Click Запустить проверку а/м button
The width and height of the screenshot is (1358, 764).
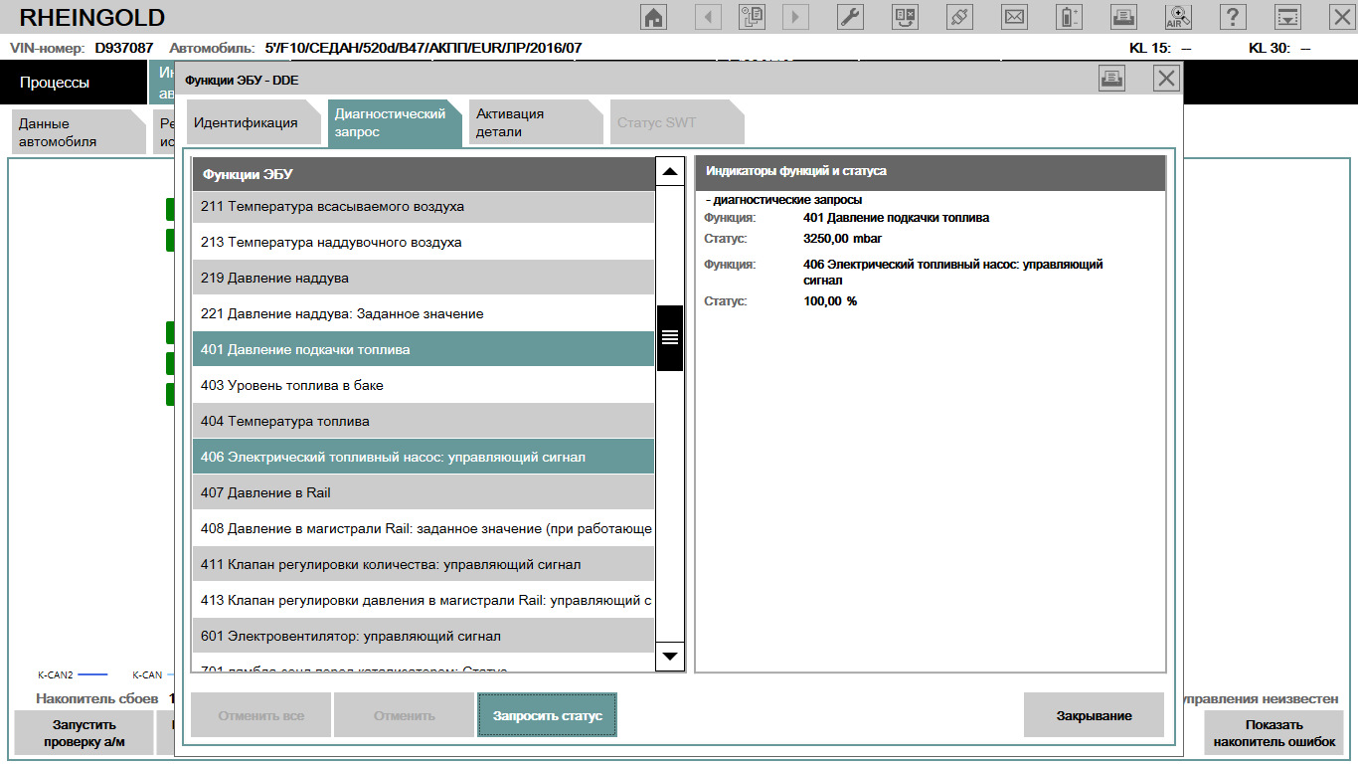pyautogui.click(x=85, y=733)
